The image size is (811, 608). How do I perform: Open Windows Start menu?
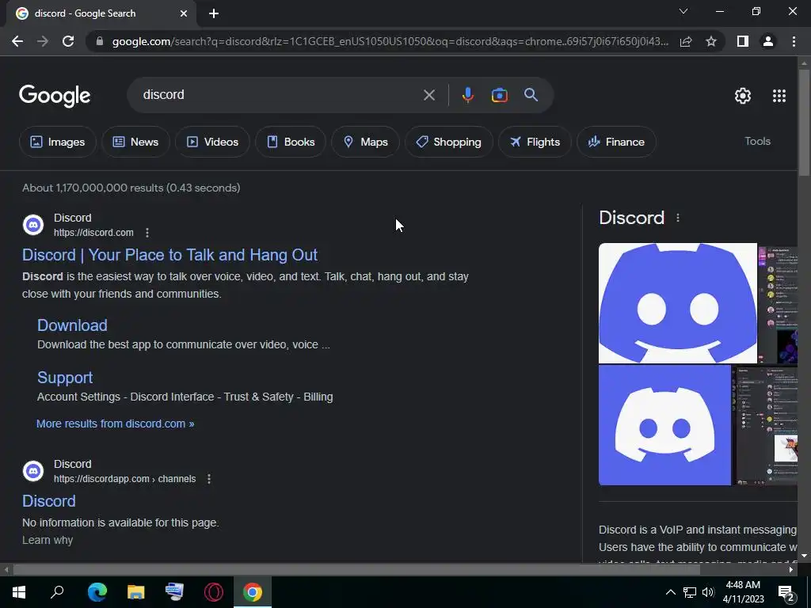point(19,592)
